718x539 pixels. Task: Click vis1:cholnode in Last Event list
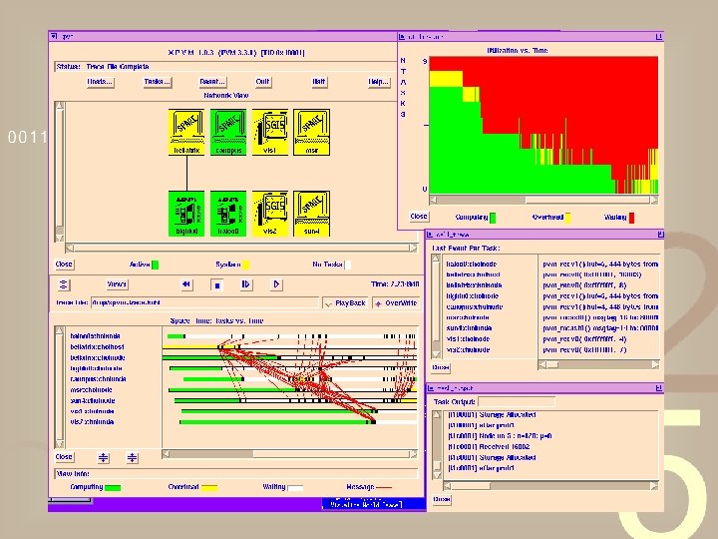click(468, 338)
